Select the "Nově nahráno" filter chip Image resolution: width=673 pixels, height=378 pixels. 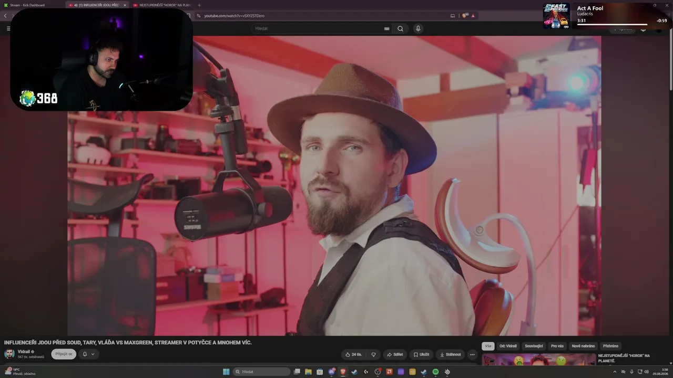point(583,346)
